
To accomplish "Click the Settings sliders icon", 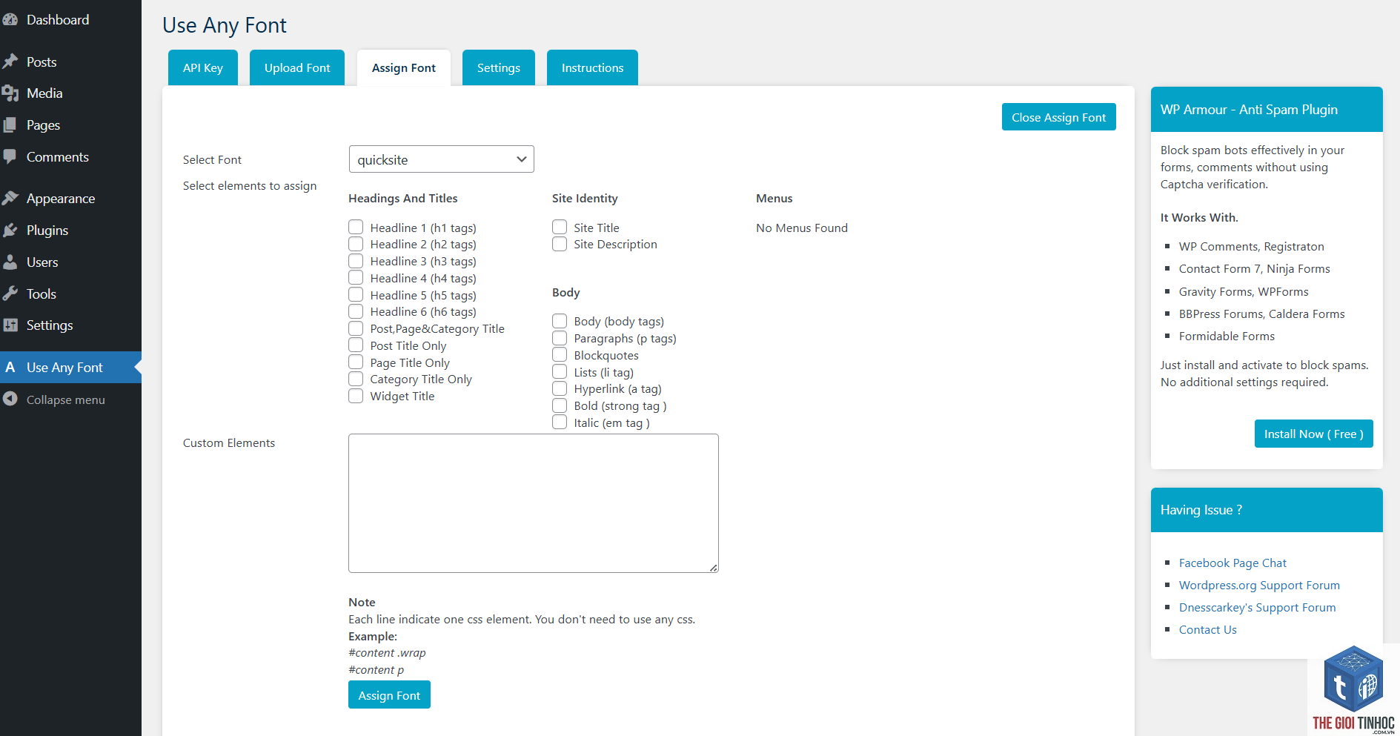I will coord(10,325).
